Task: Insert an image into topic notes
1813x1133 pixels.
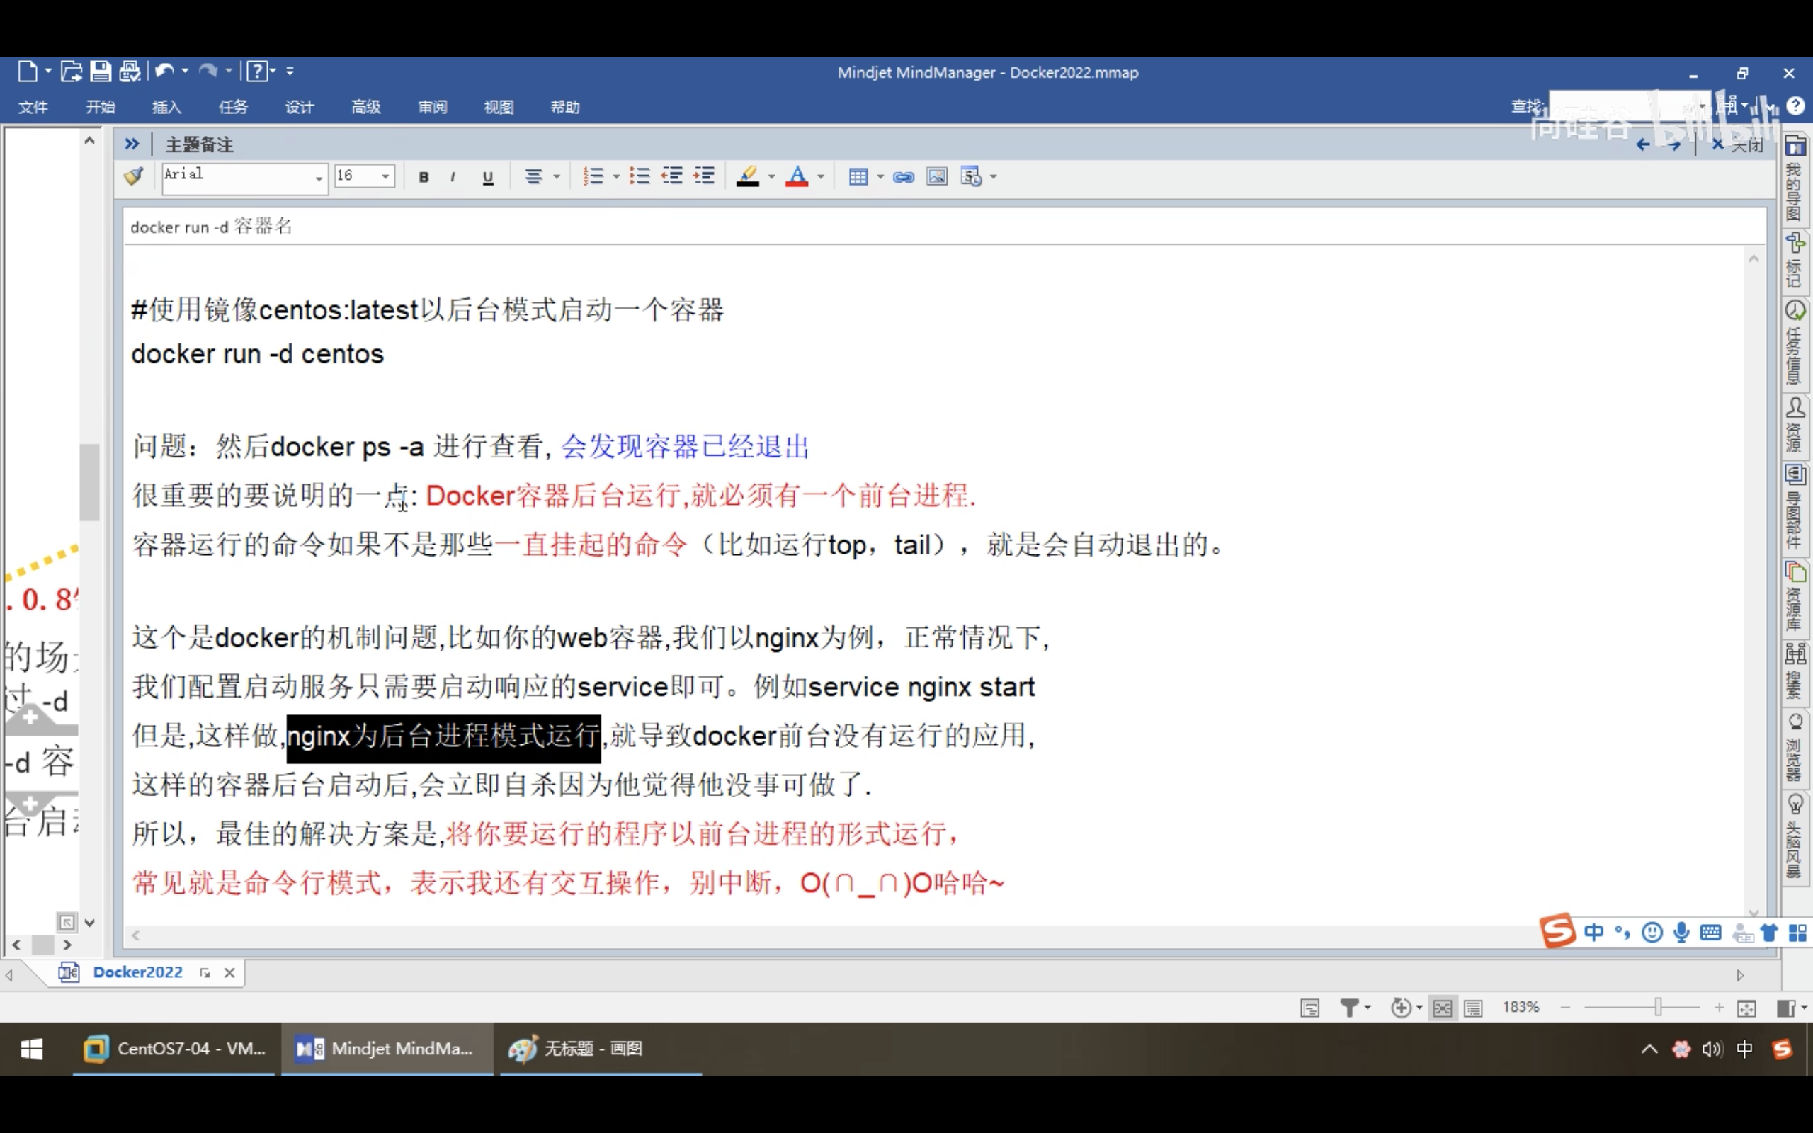Action: tap(936, 177)
